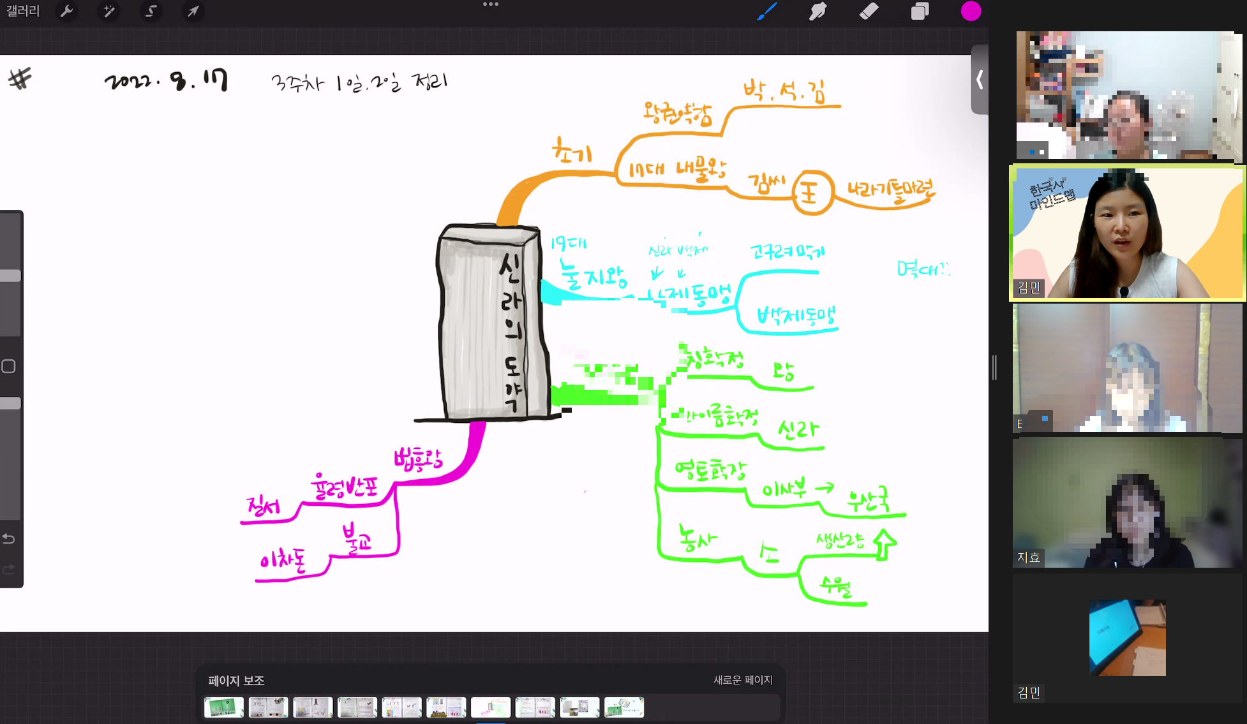Open the last page thumbnail in strip

[x=624, y=707]
